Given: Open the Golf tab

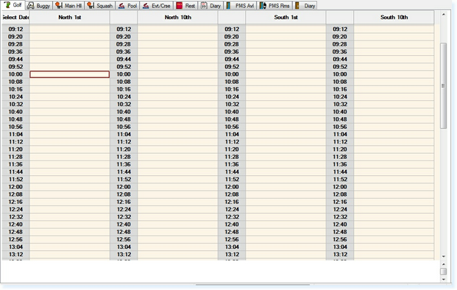Looking at the screenshot, I should coord(13,5).
